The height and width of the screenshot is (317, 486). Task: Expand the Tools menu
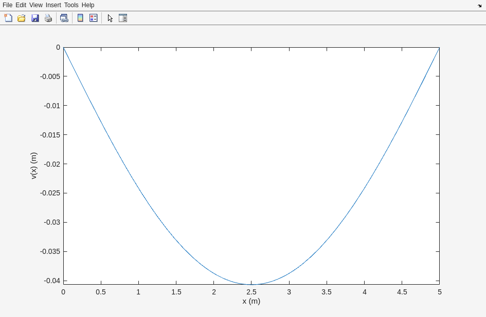71,5
